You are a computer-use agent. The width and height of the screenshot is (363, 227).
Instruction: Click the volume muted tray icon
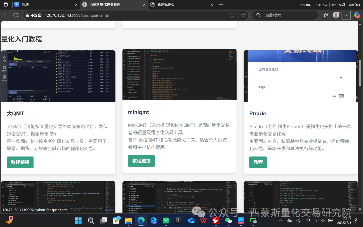click(x=323, y=221)
